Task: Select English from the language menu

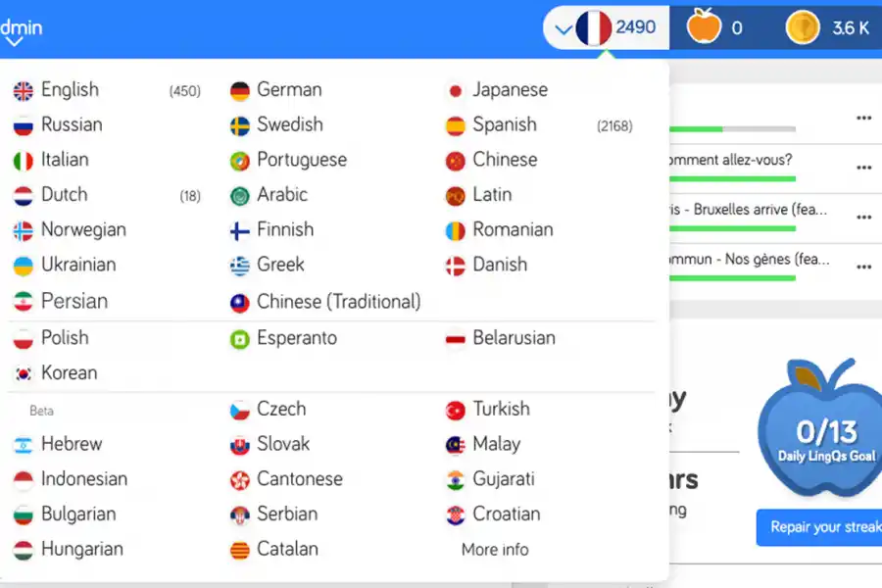Action: 73,89
